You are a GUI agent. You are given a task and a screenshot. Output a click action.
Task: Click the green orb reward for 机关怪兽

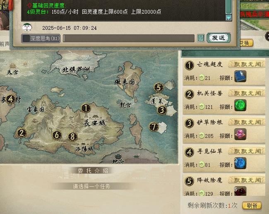[x=240, y=105]
